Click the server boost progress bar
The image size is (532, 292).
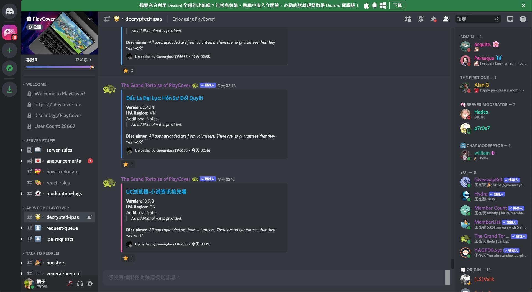60,67
